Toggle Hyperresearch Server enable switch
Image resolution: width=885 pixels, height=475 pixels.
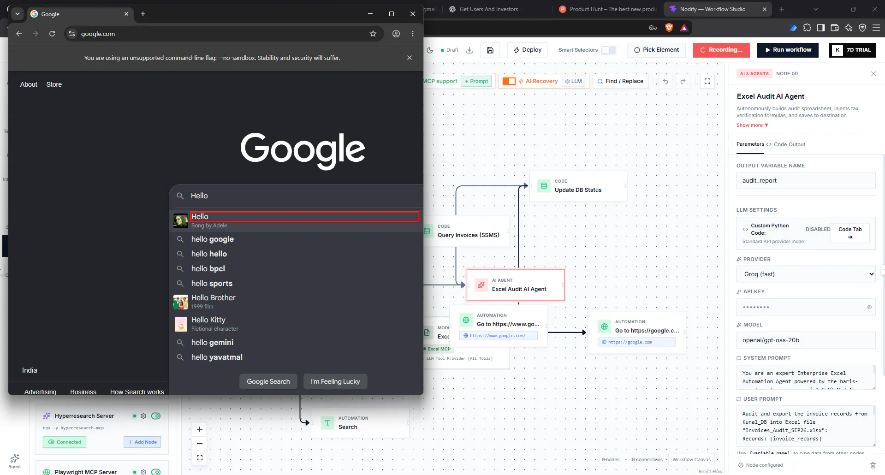156,416
